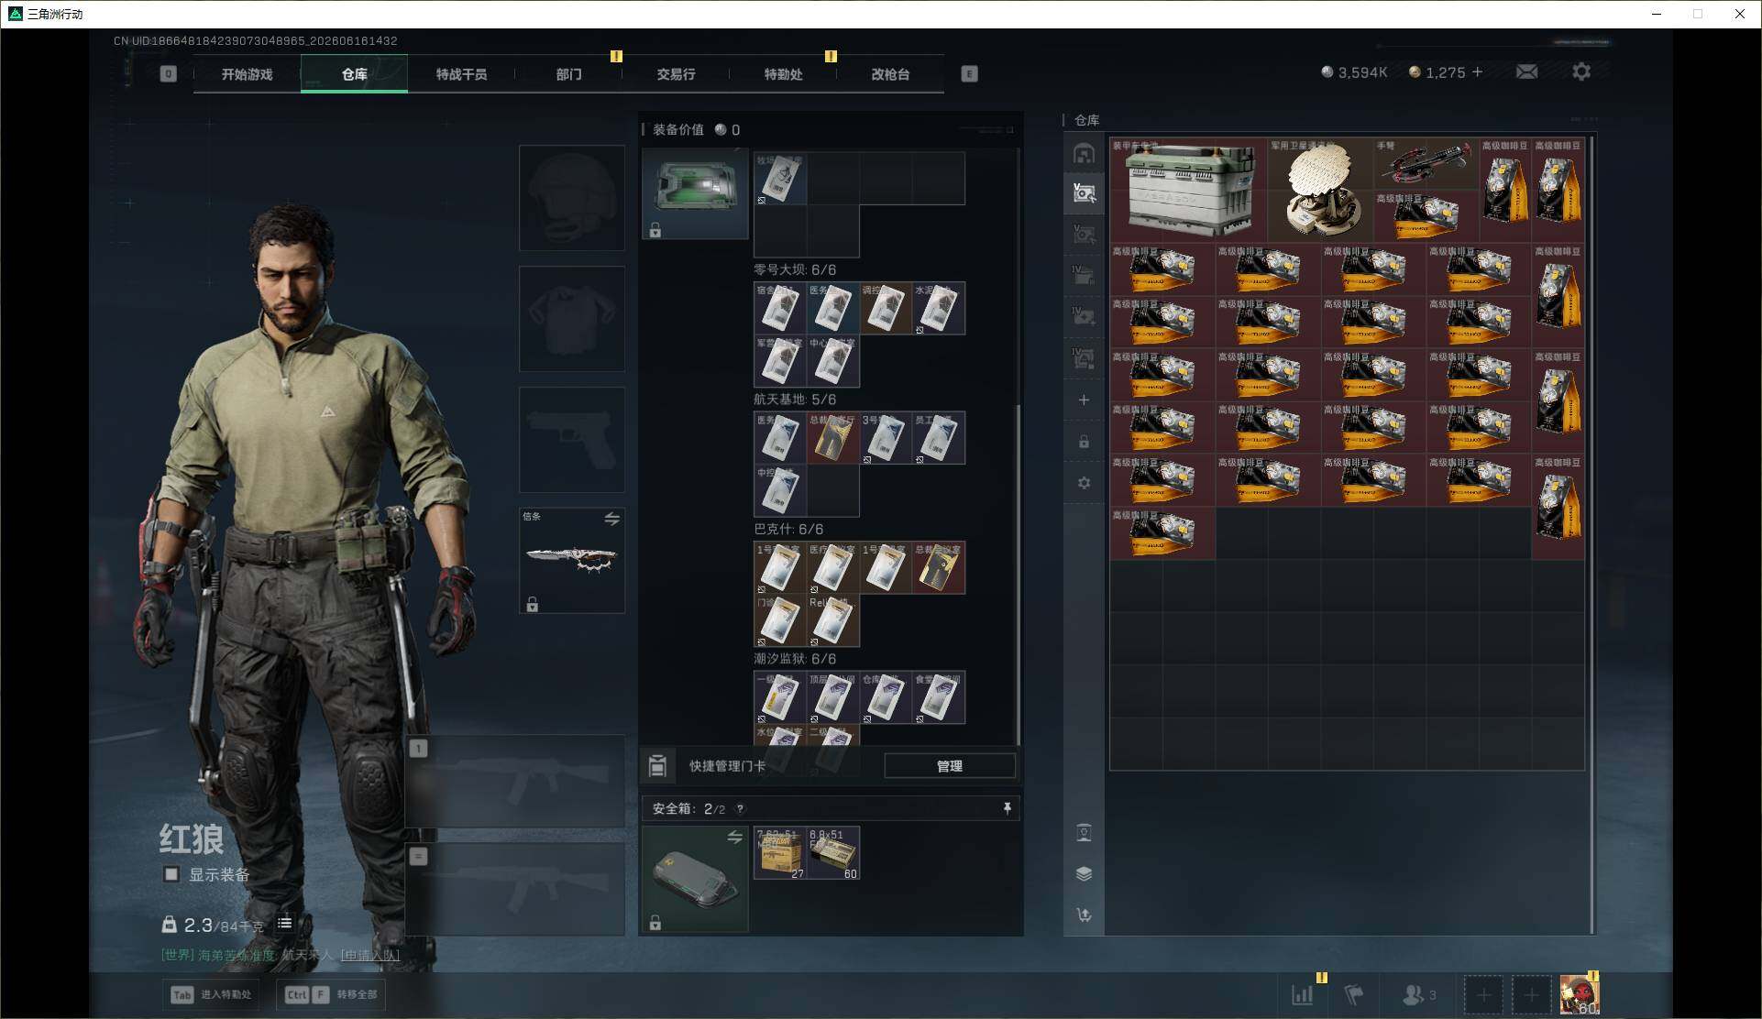Select the equipped melee knife slot
1762x1019 pixels.
click(x=572, y=560)
